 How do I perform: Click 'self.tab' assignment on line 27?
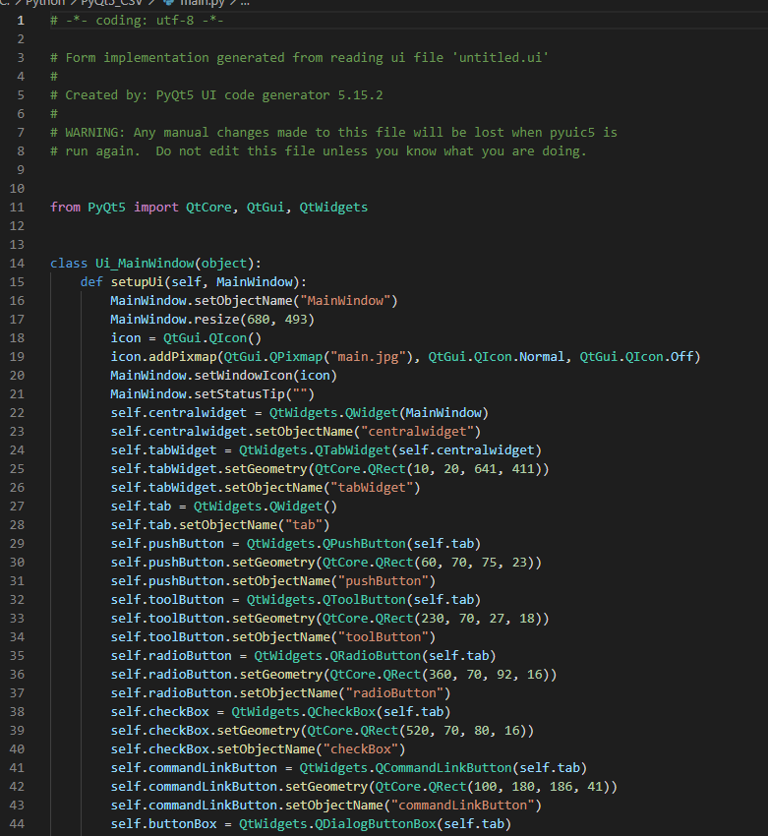(x=142, y=507)
